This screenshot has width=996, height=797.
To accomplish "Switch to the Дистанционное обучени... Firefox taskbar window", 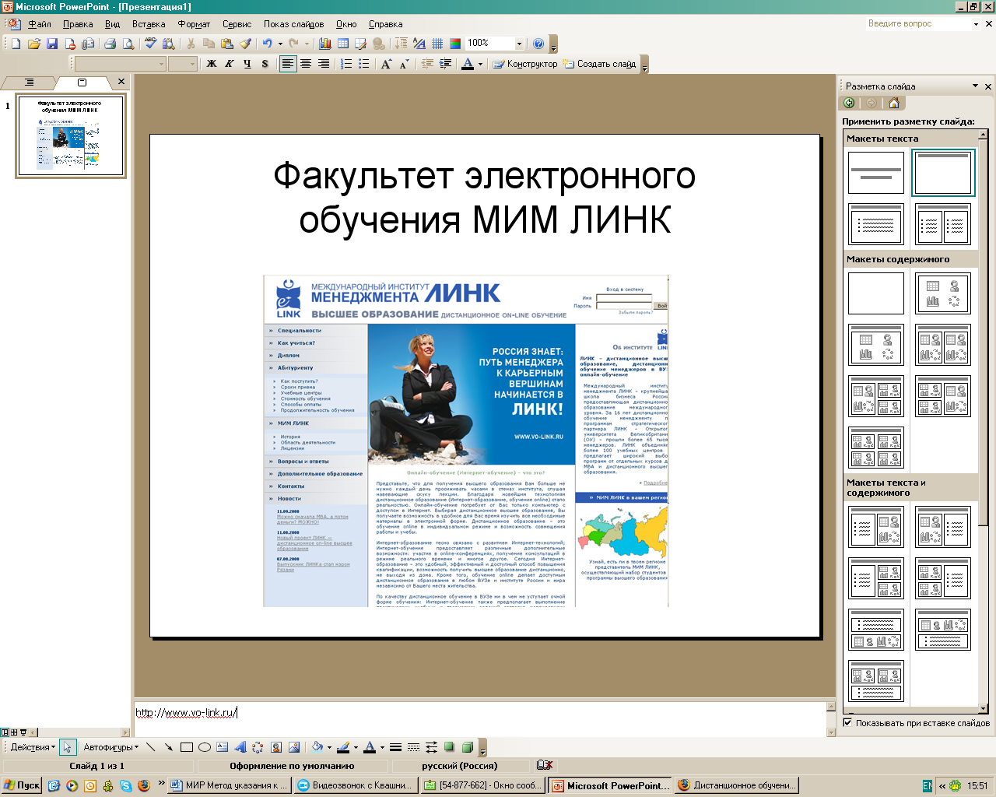I will [738, 785].
